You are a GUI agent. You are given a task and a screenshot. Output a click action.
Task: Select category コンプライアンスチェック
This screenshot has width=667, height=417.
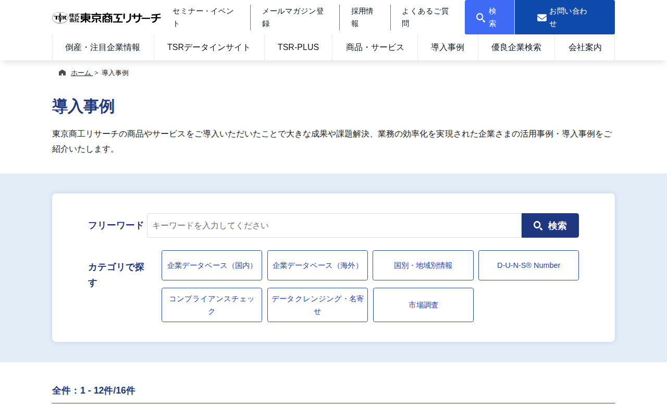[212, 305]
